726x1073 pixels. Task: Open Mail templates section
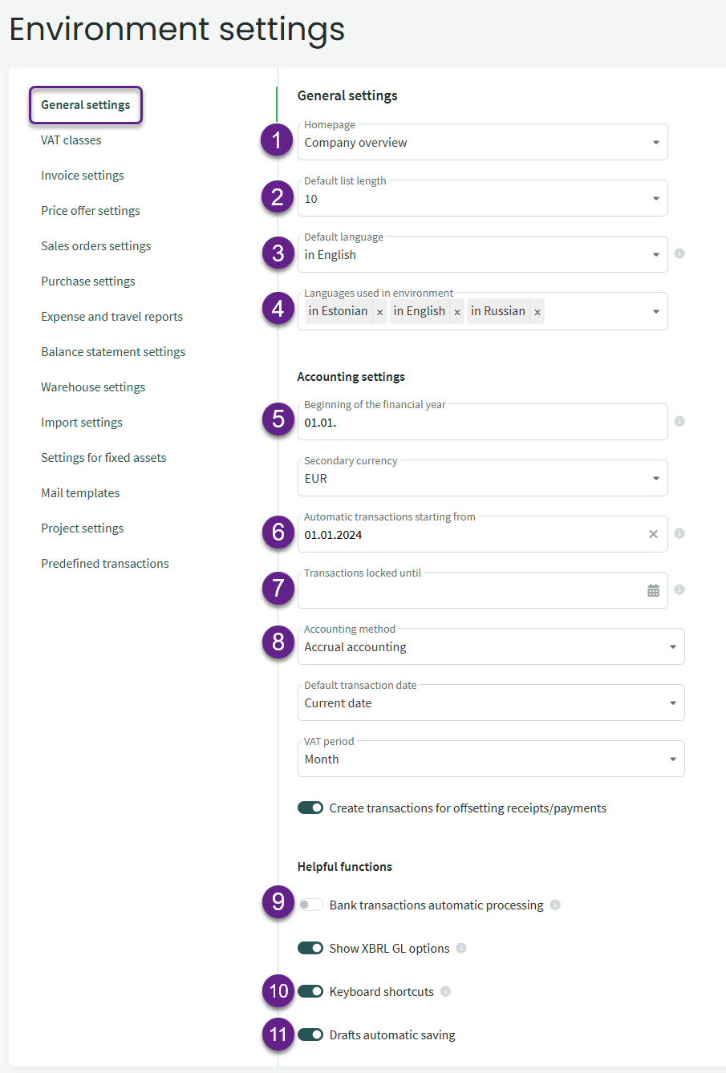pos(80,493)
